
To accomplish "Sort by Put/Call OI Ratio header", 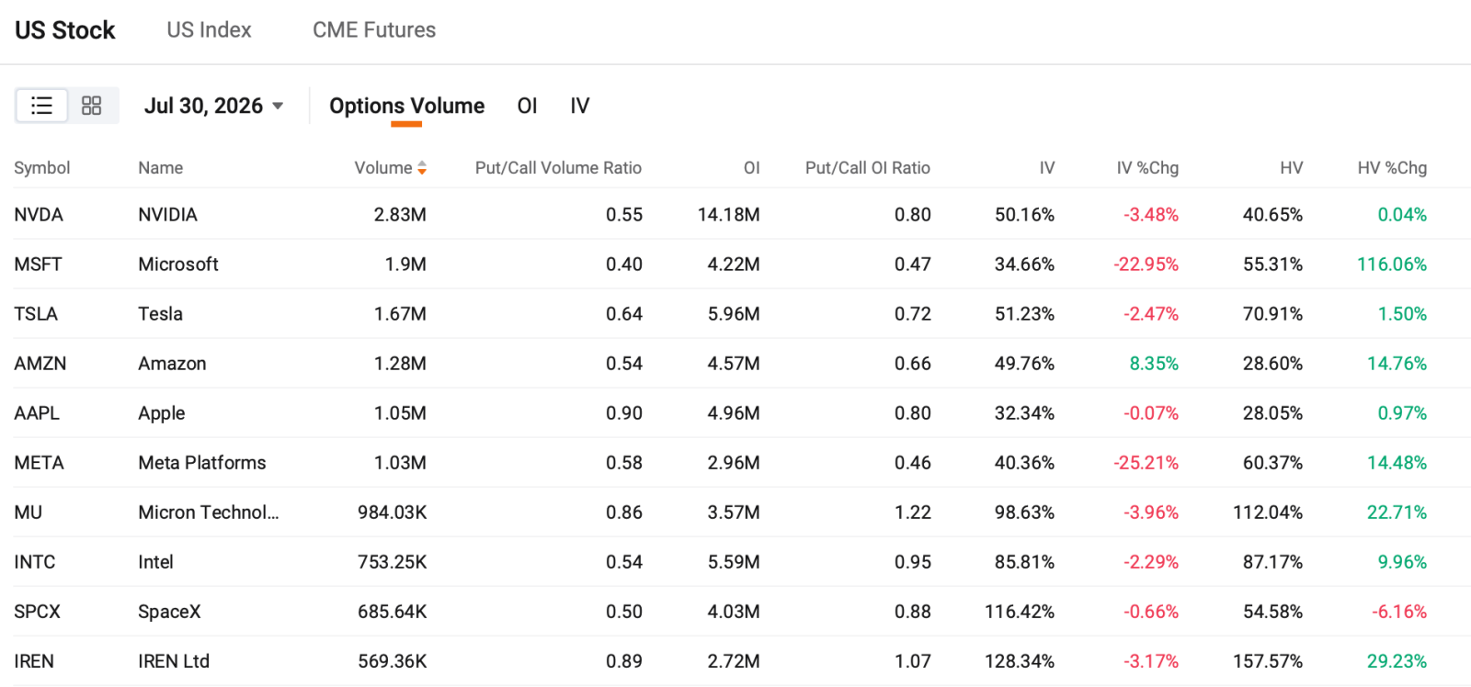I will coord(867,168).
